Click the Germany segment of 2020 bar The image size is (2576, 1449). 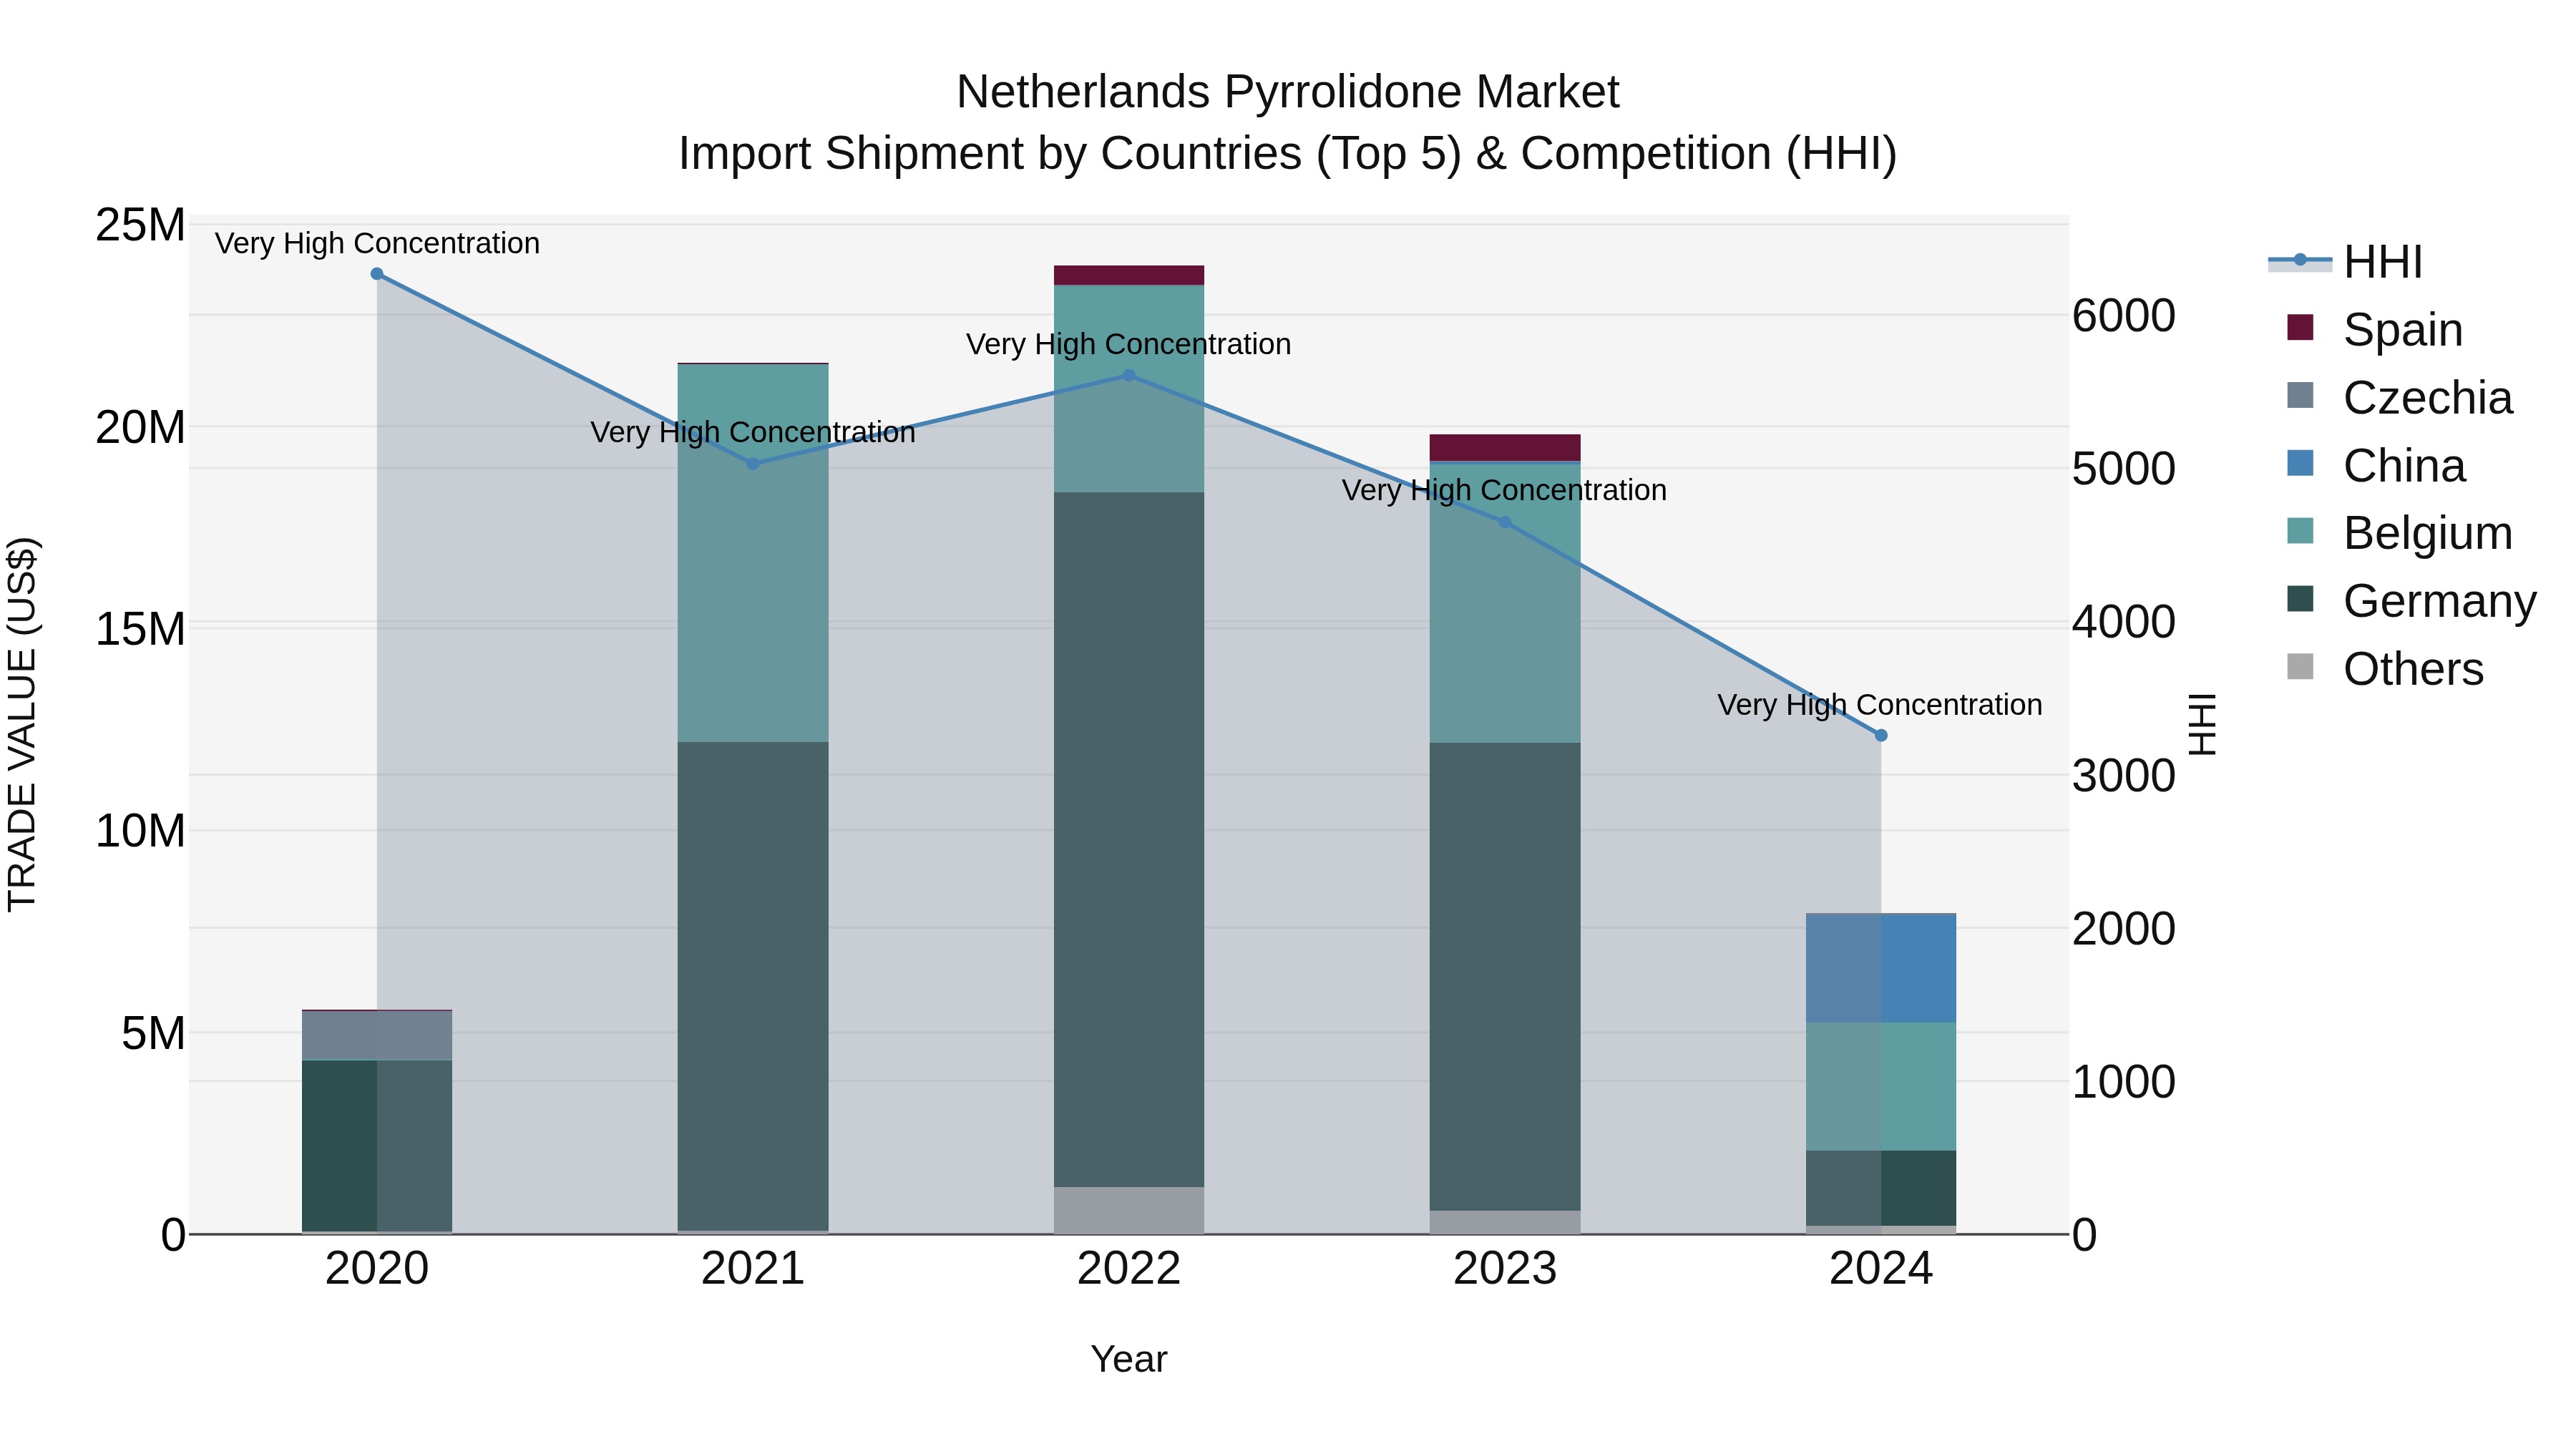coord(377,1146)
